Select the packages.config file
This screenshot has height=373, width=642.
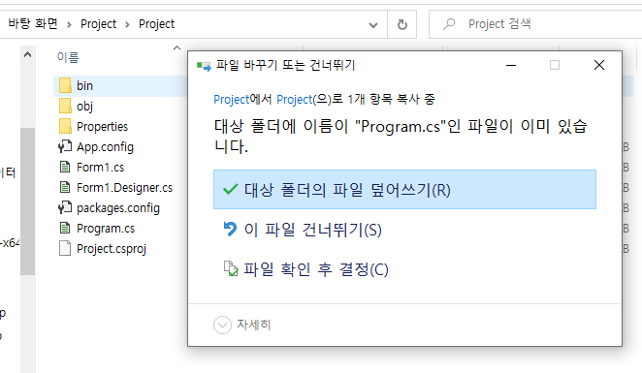tap(118, 208)
